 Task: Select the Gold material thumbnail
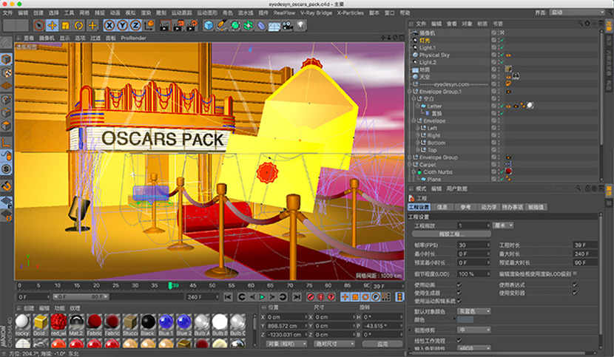40,324
